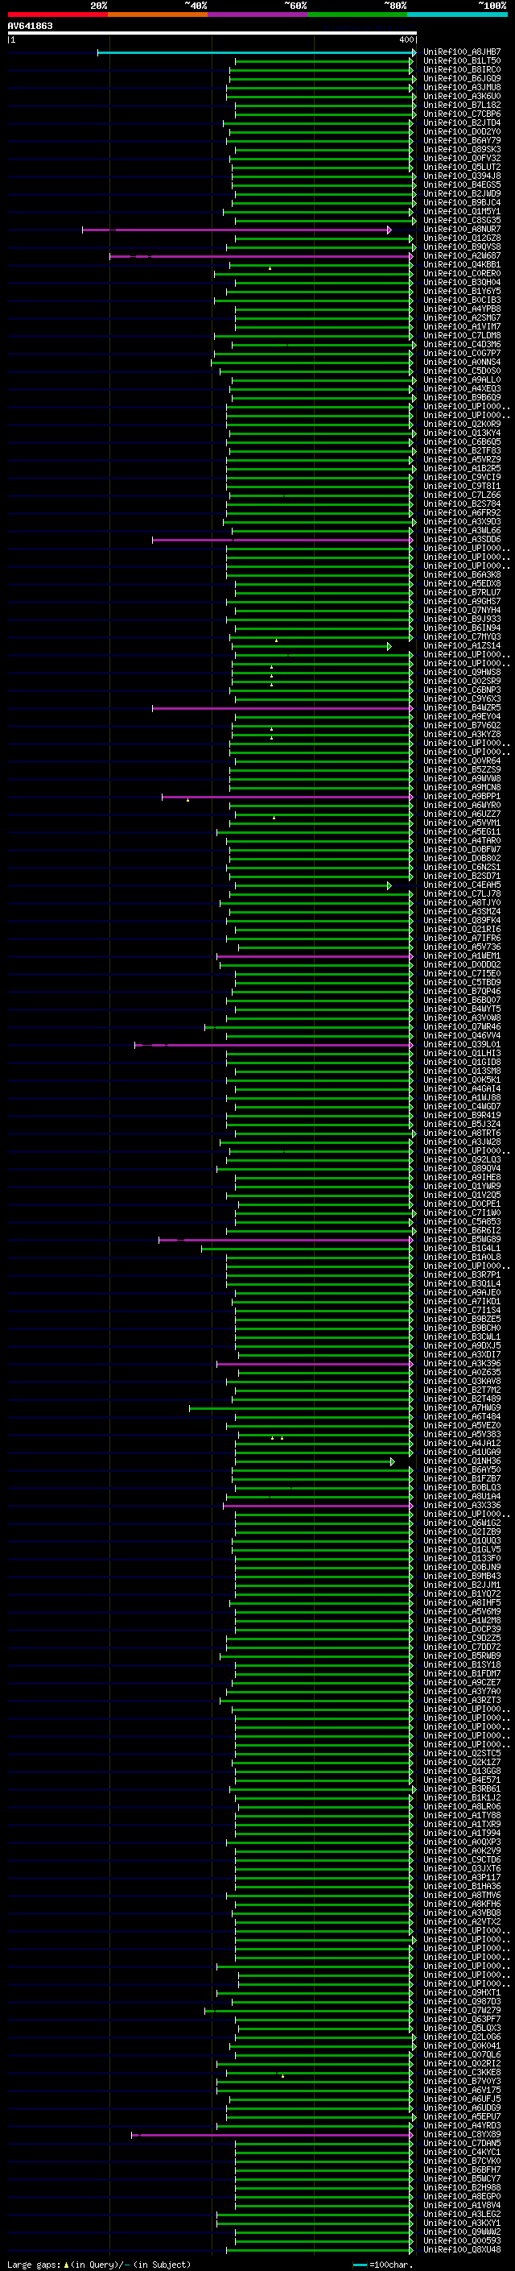Click the green ~80% identity legend segment
515x2271 pixels.
(x=357, y=15)
